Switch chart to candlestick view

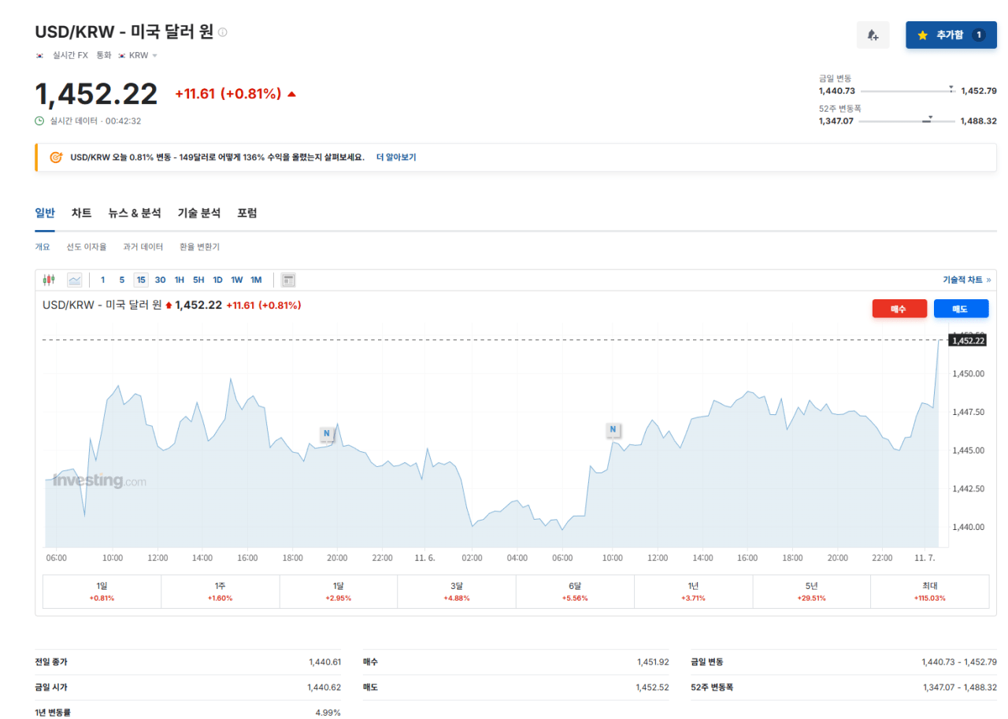click(x=50, y=280)
